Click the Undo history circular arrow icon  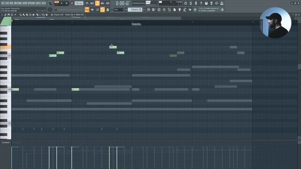(185, 3)
